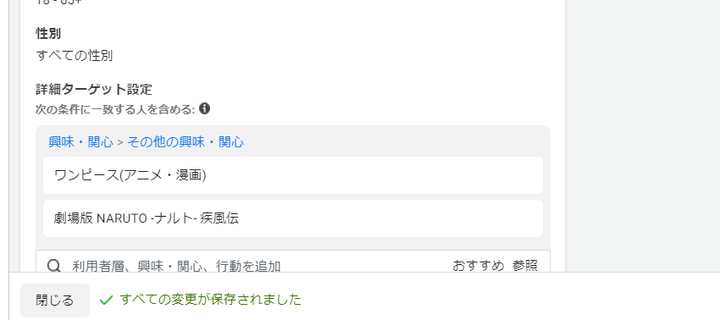
Task: Select the 劇場版 NARUTO -ナルト- 疾風伝 interest
Action: point(293,218)
